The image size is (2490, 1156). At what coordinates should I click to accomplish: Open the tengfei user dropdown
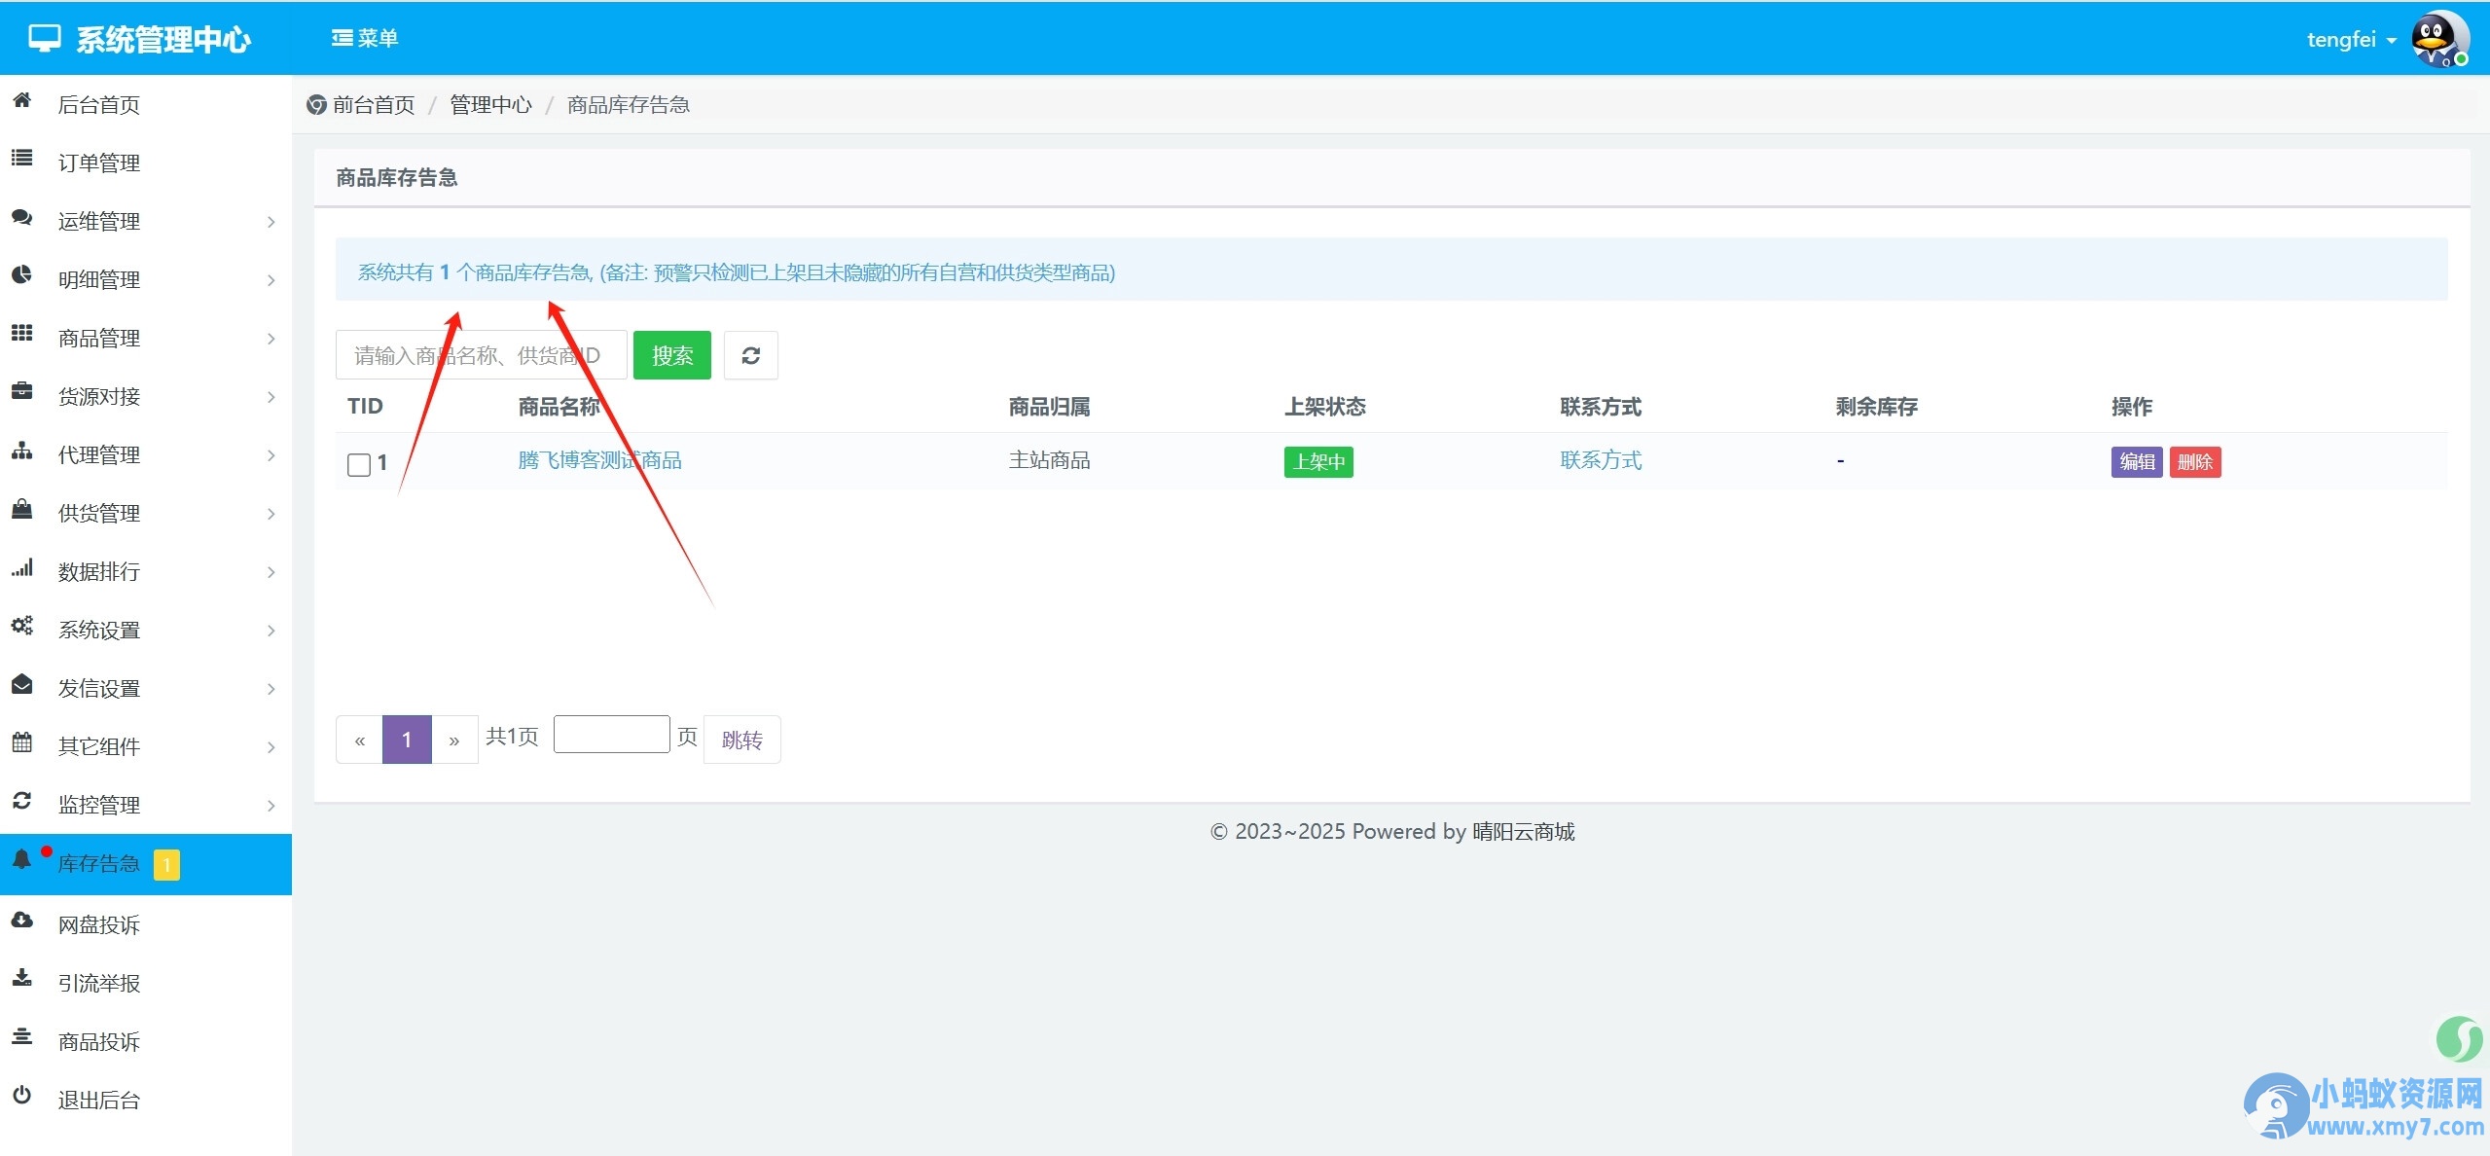(2351, 39)
